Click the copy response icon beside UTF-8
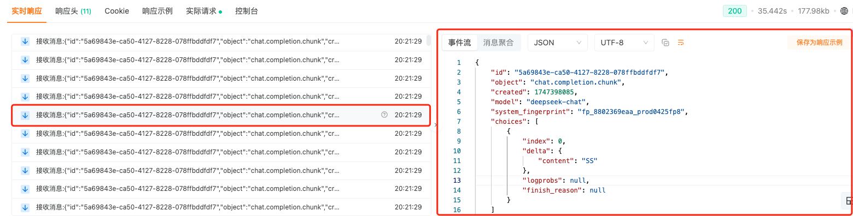 click(665, 43)
